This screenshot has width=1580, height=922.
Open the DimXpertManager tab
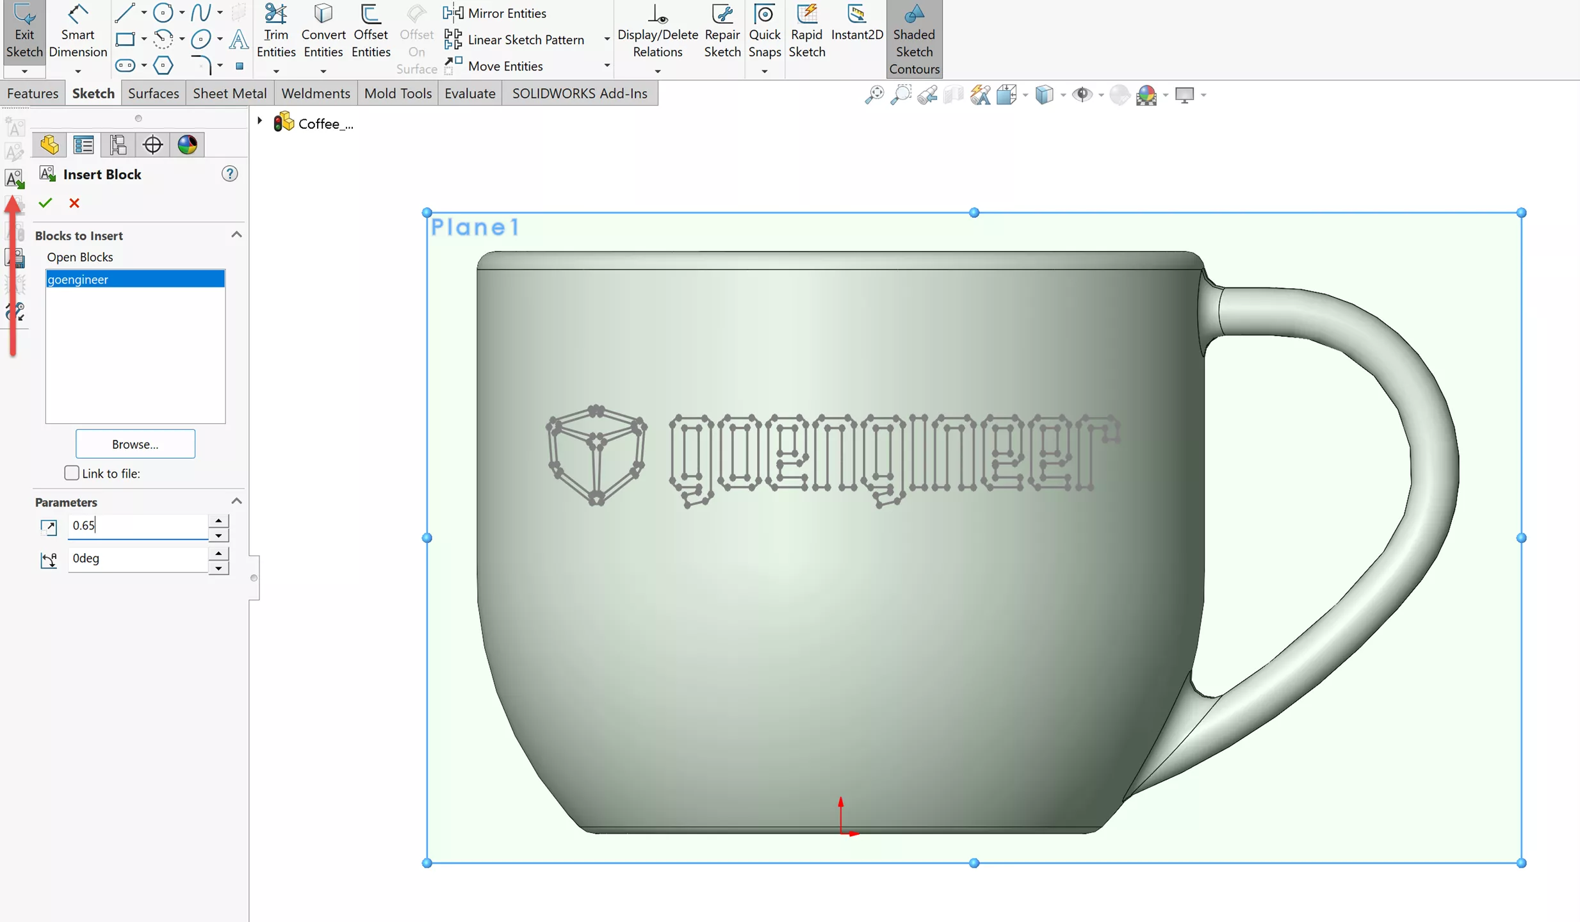[152, 145]
